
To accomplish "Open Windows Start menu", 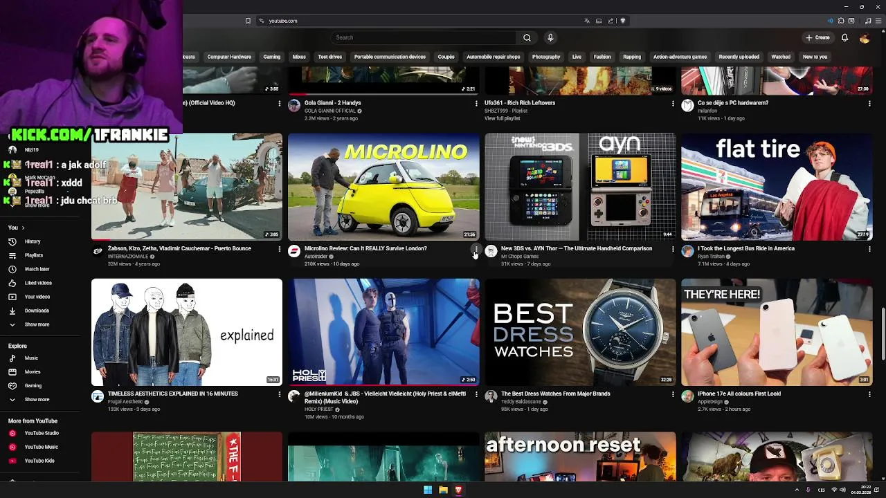I will tap(428, 490).
